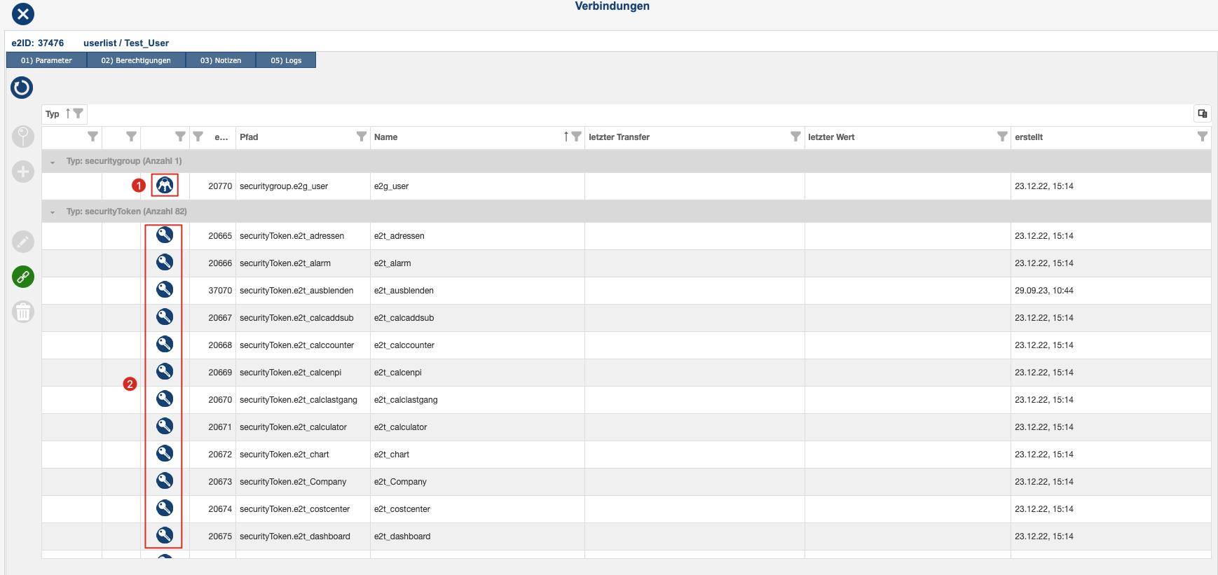This screenshot has width=1218, height=575.
Task: Open the erstellt column filter
Action: (1203, 137)
